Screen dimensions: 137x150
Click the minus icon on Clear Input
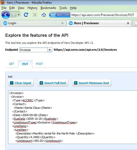pos(12,83)
